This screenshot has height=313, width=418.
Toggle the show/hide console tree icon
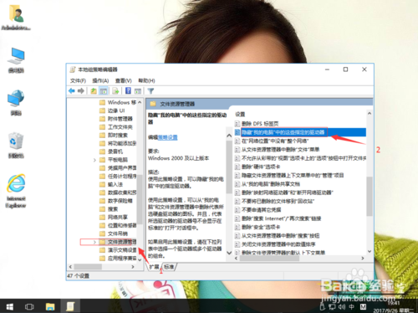tap(104, 91)
